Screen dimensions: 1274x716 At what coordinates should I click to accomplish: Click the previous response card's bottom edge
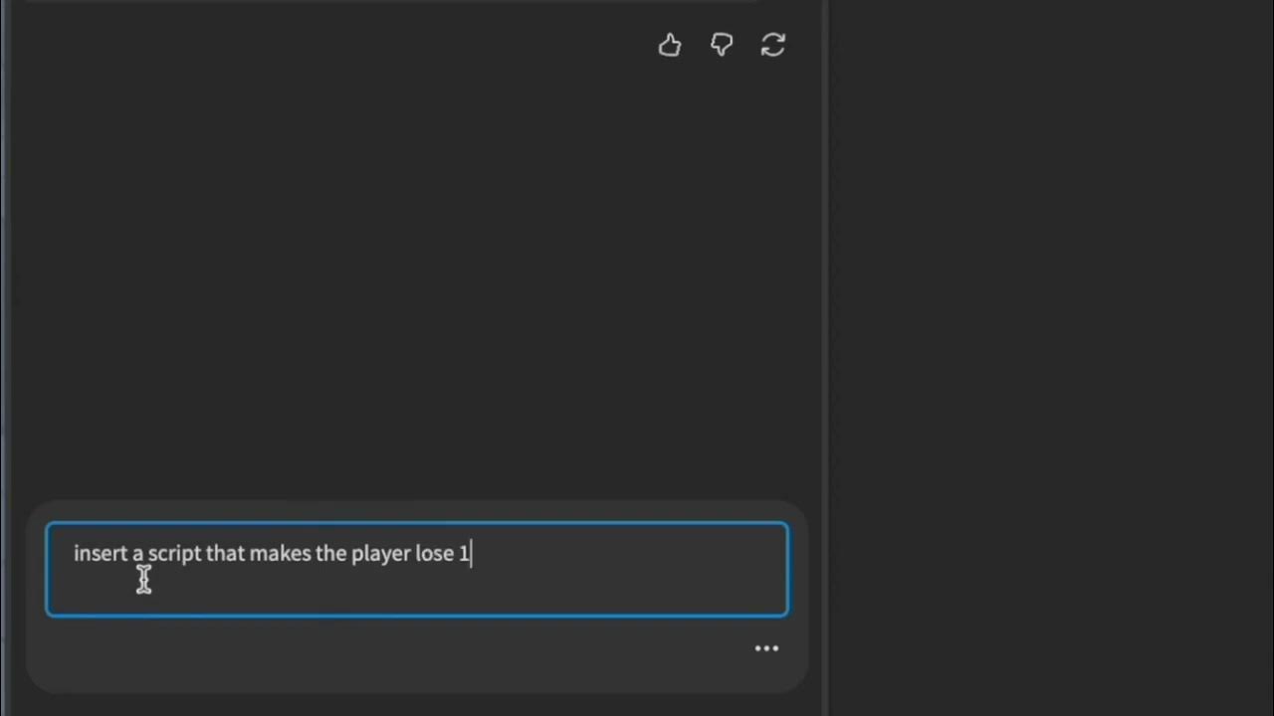[398, 2]
